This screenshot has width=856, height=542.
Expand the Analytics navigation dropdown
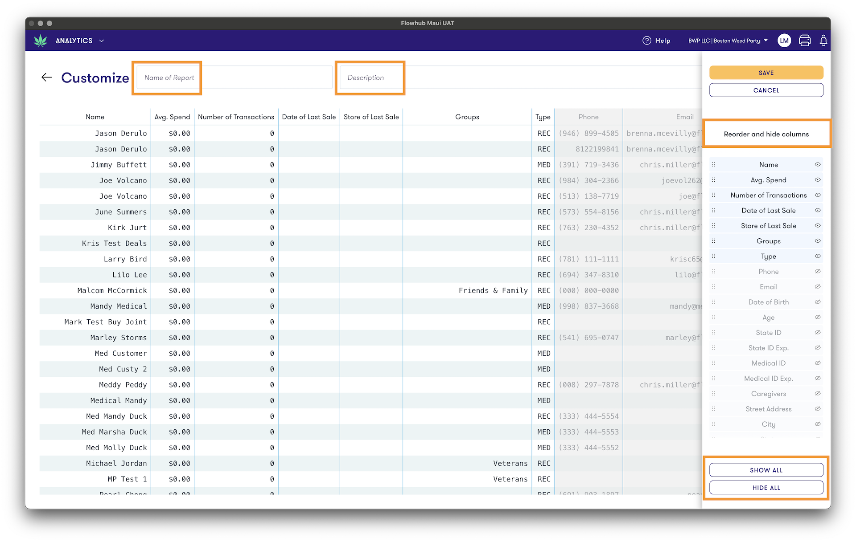[101, 41]
